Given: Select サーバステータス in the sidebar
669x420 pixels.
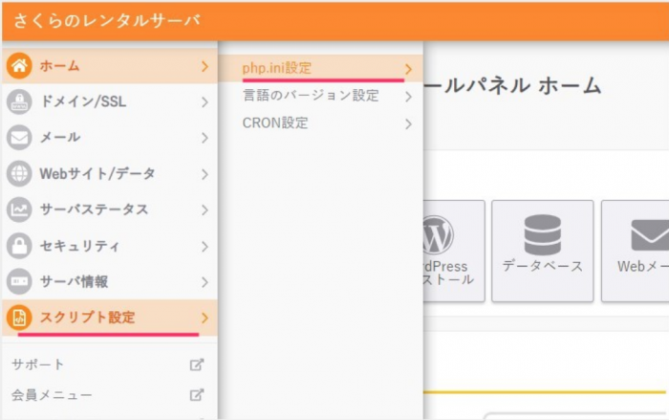Looking at the screenshot, I should point(110,210).
